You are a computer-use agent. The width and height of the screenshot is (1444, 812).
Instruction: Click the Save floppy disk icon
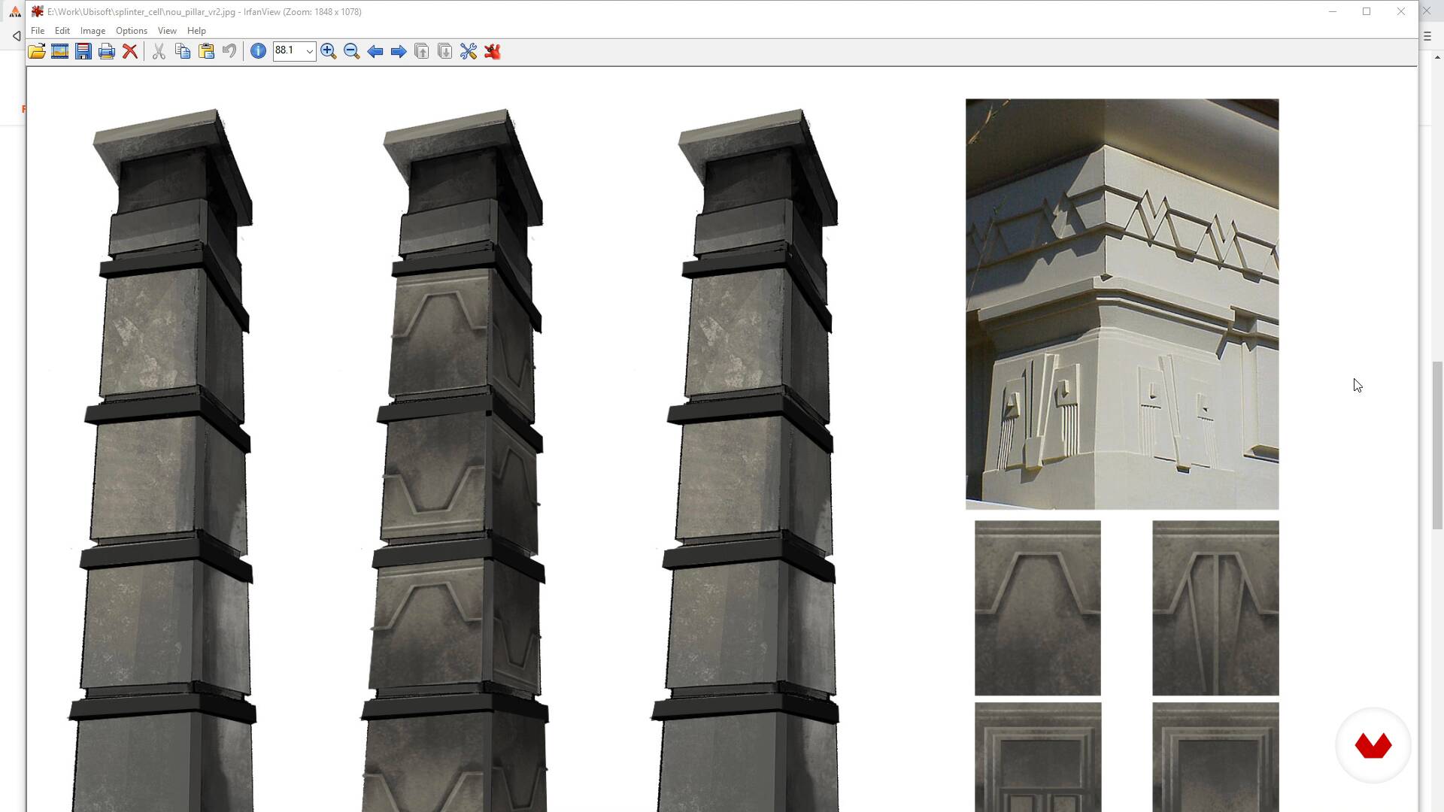83,51
